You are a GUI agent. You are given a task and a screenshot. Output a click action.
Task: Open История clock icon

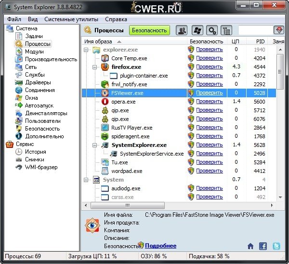point(19,152)
